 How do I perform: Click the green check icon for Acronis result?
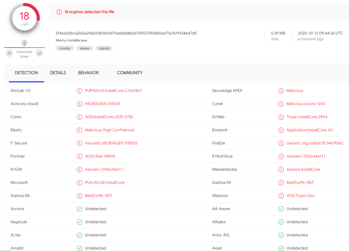coord(80,209)
